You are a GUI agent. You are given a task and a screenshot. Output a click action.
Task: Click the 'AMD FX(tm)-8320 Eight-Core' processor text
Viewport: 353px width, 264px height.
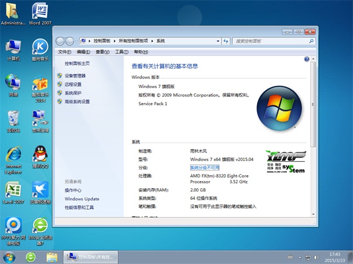220,176
